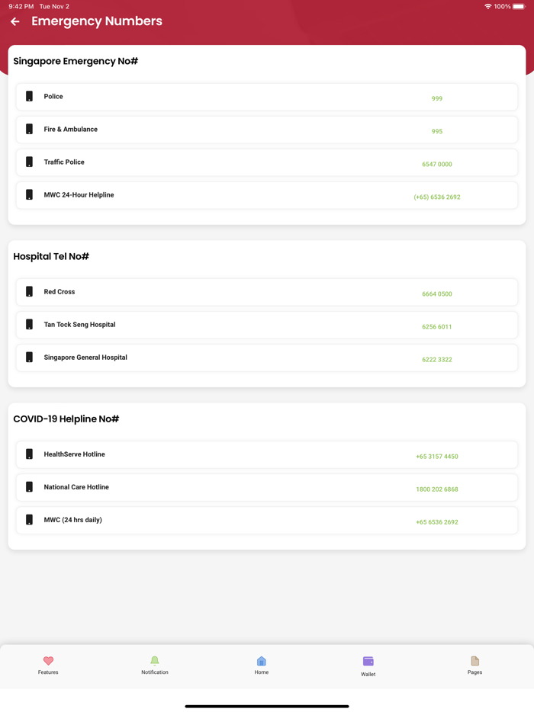Dial Traffic Police 6547 0000
The height and width of the screenshot is (712, 534).
(x=437, y=165)
